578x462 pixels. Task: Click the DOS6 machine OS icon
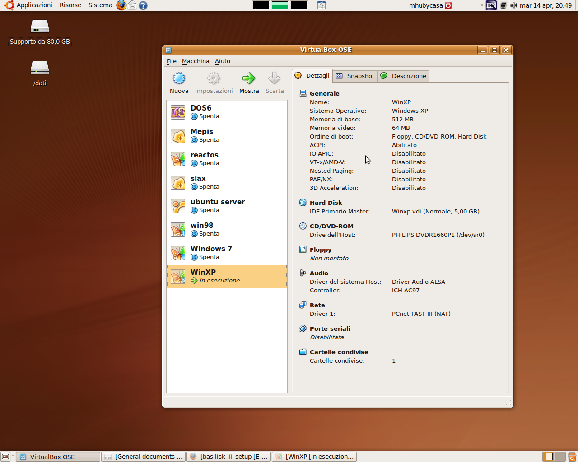[178, 112]
